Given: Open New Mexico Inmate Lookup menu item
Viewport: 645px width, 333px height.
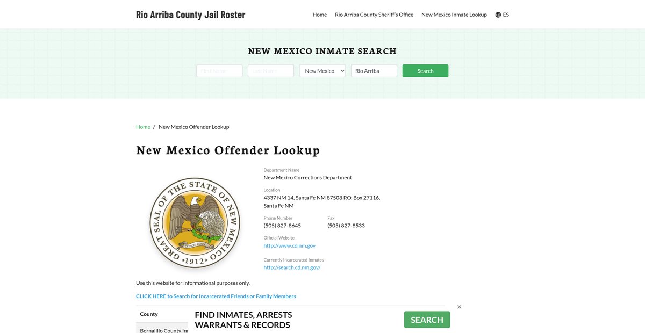Looking at the screenshot, I should point(454,15).
